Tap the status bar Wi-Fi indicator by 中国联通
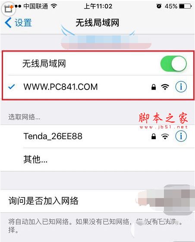 (54, 6)
